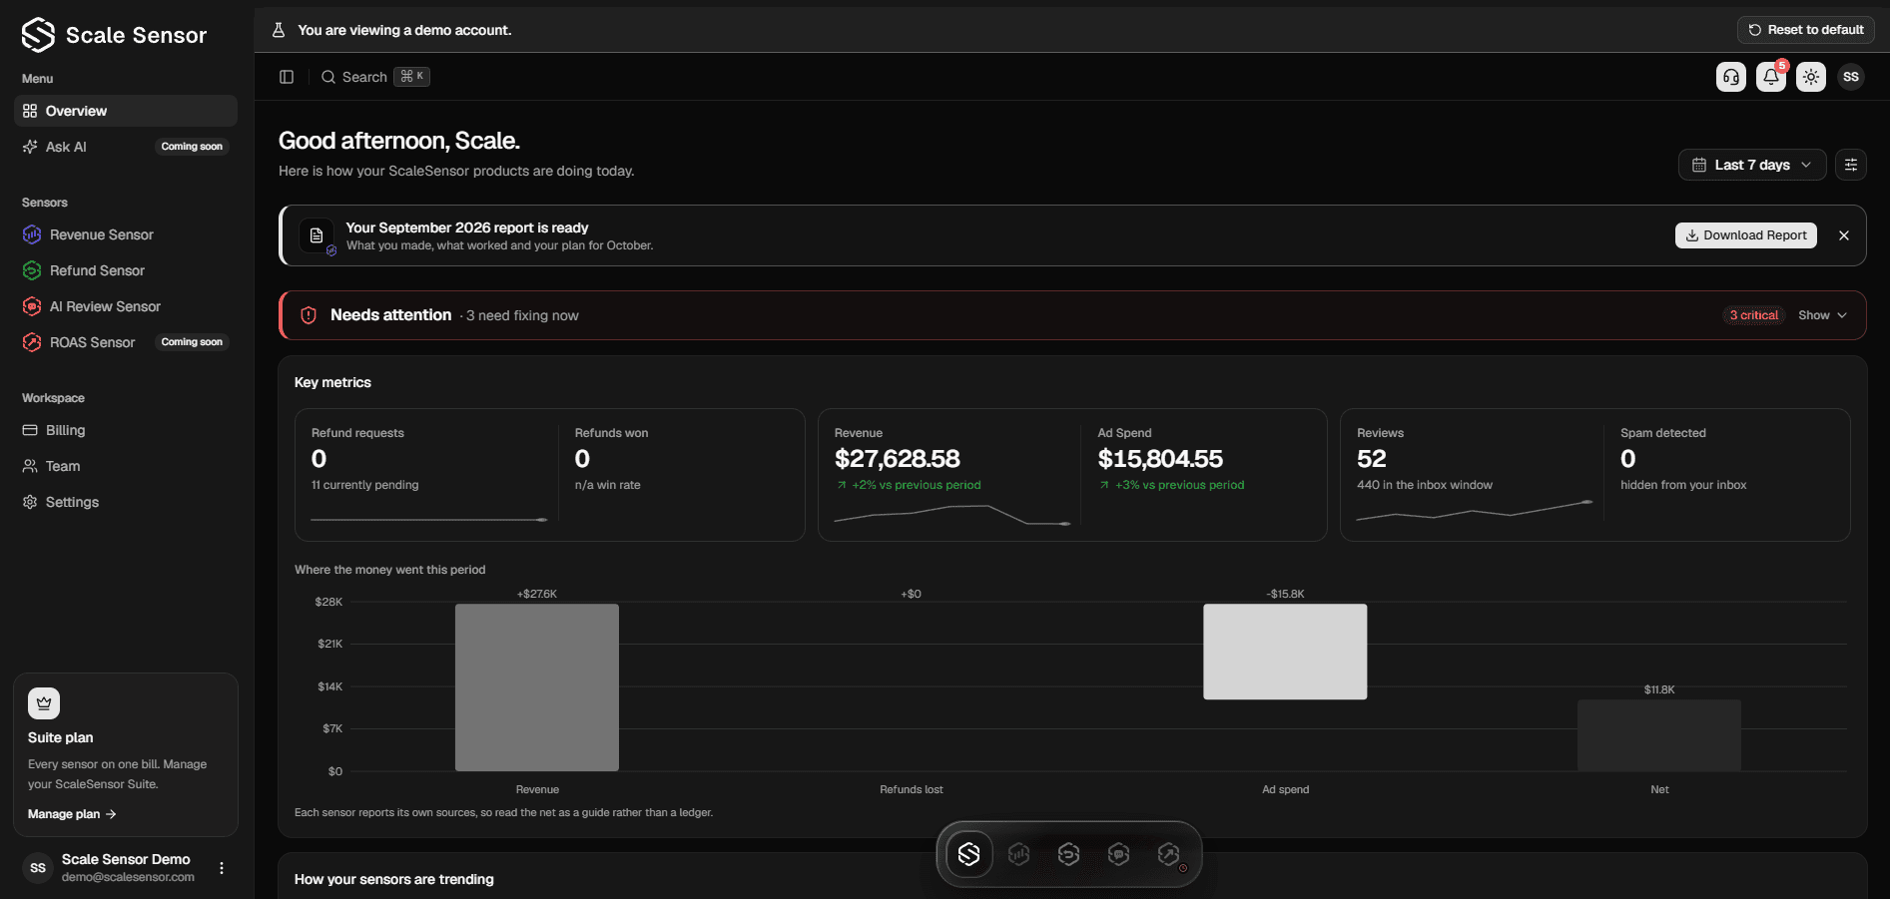Viewport: 1890px width, 899px height.
Task: Click the Reviews count 52
Action: (x=1372, y=459)
